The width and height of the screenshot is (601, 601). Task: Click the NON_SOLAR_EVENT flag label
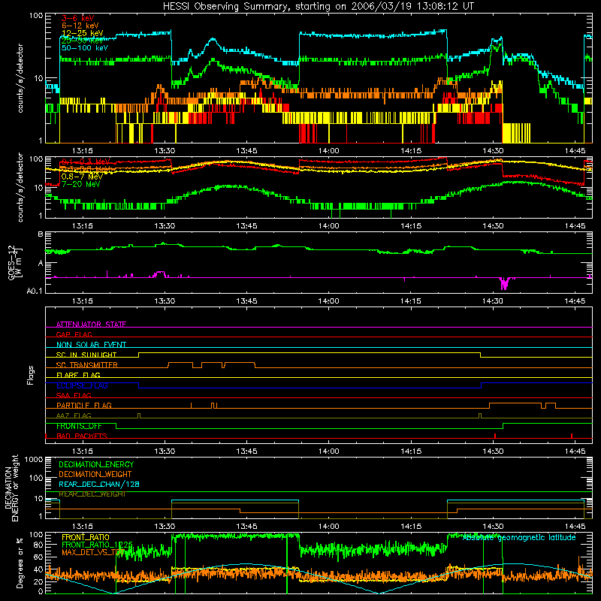coord(91,345)
